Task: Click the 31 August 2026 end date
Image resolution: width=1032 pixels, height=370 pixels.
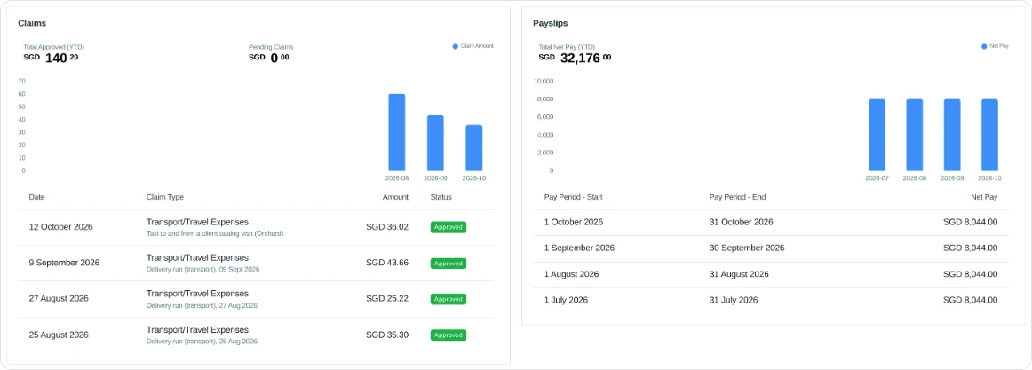Action: (x=738, y=274)
